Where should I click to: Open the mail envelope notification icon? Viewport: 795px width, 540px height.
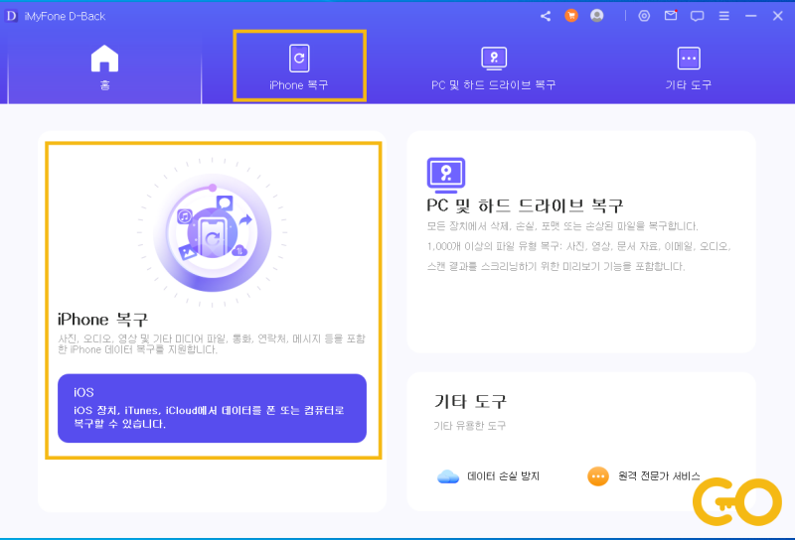coord(671,16)
